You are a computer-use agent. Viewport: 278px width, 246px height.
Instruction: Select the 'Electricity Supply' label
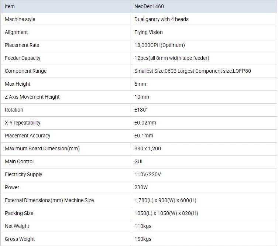(23, 174)
